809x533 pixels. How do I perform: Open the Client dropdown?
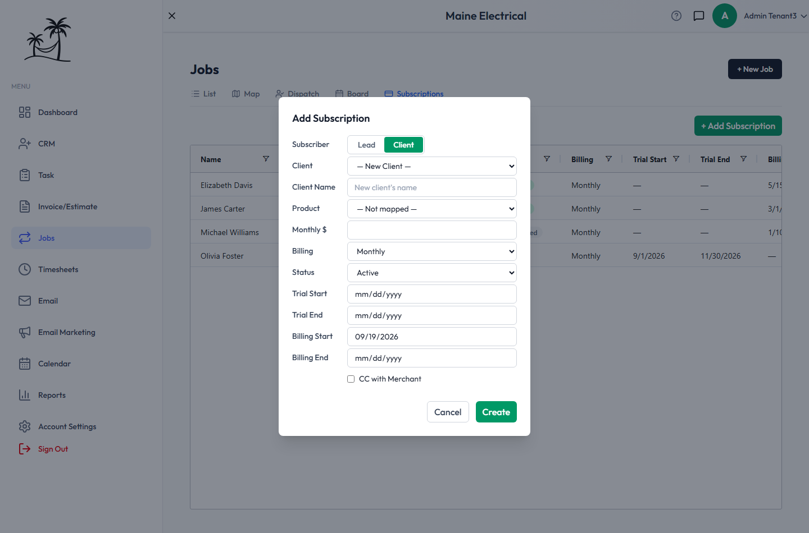432,166
